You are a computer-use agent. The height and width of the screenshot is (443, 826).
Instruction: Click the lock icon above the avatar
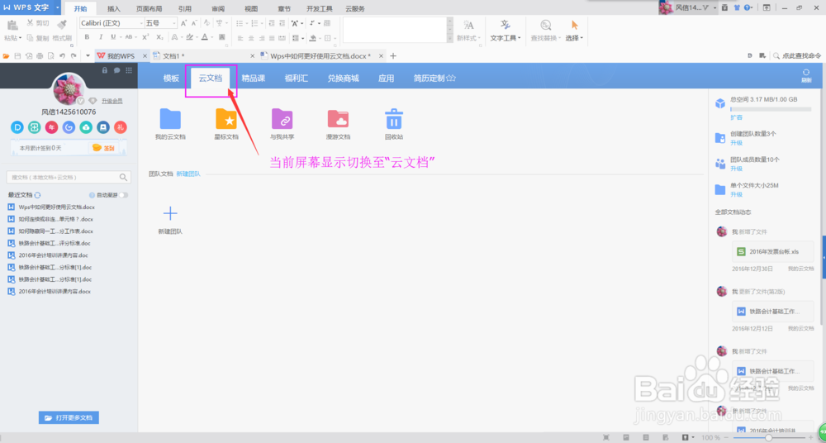pyautogui.click(x=105, y=70)
